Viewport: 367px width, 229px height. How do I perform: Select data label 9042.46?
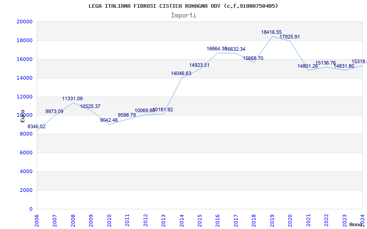(109, 120)
